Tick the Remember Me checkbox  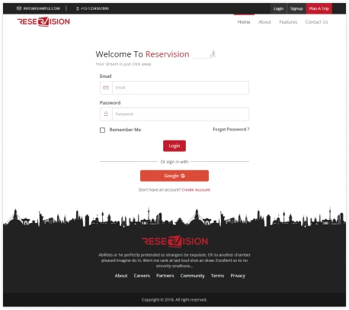102,130
